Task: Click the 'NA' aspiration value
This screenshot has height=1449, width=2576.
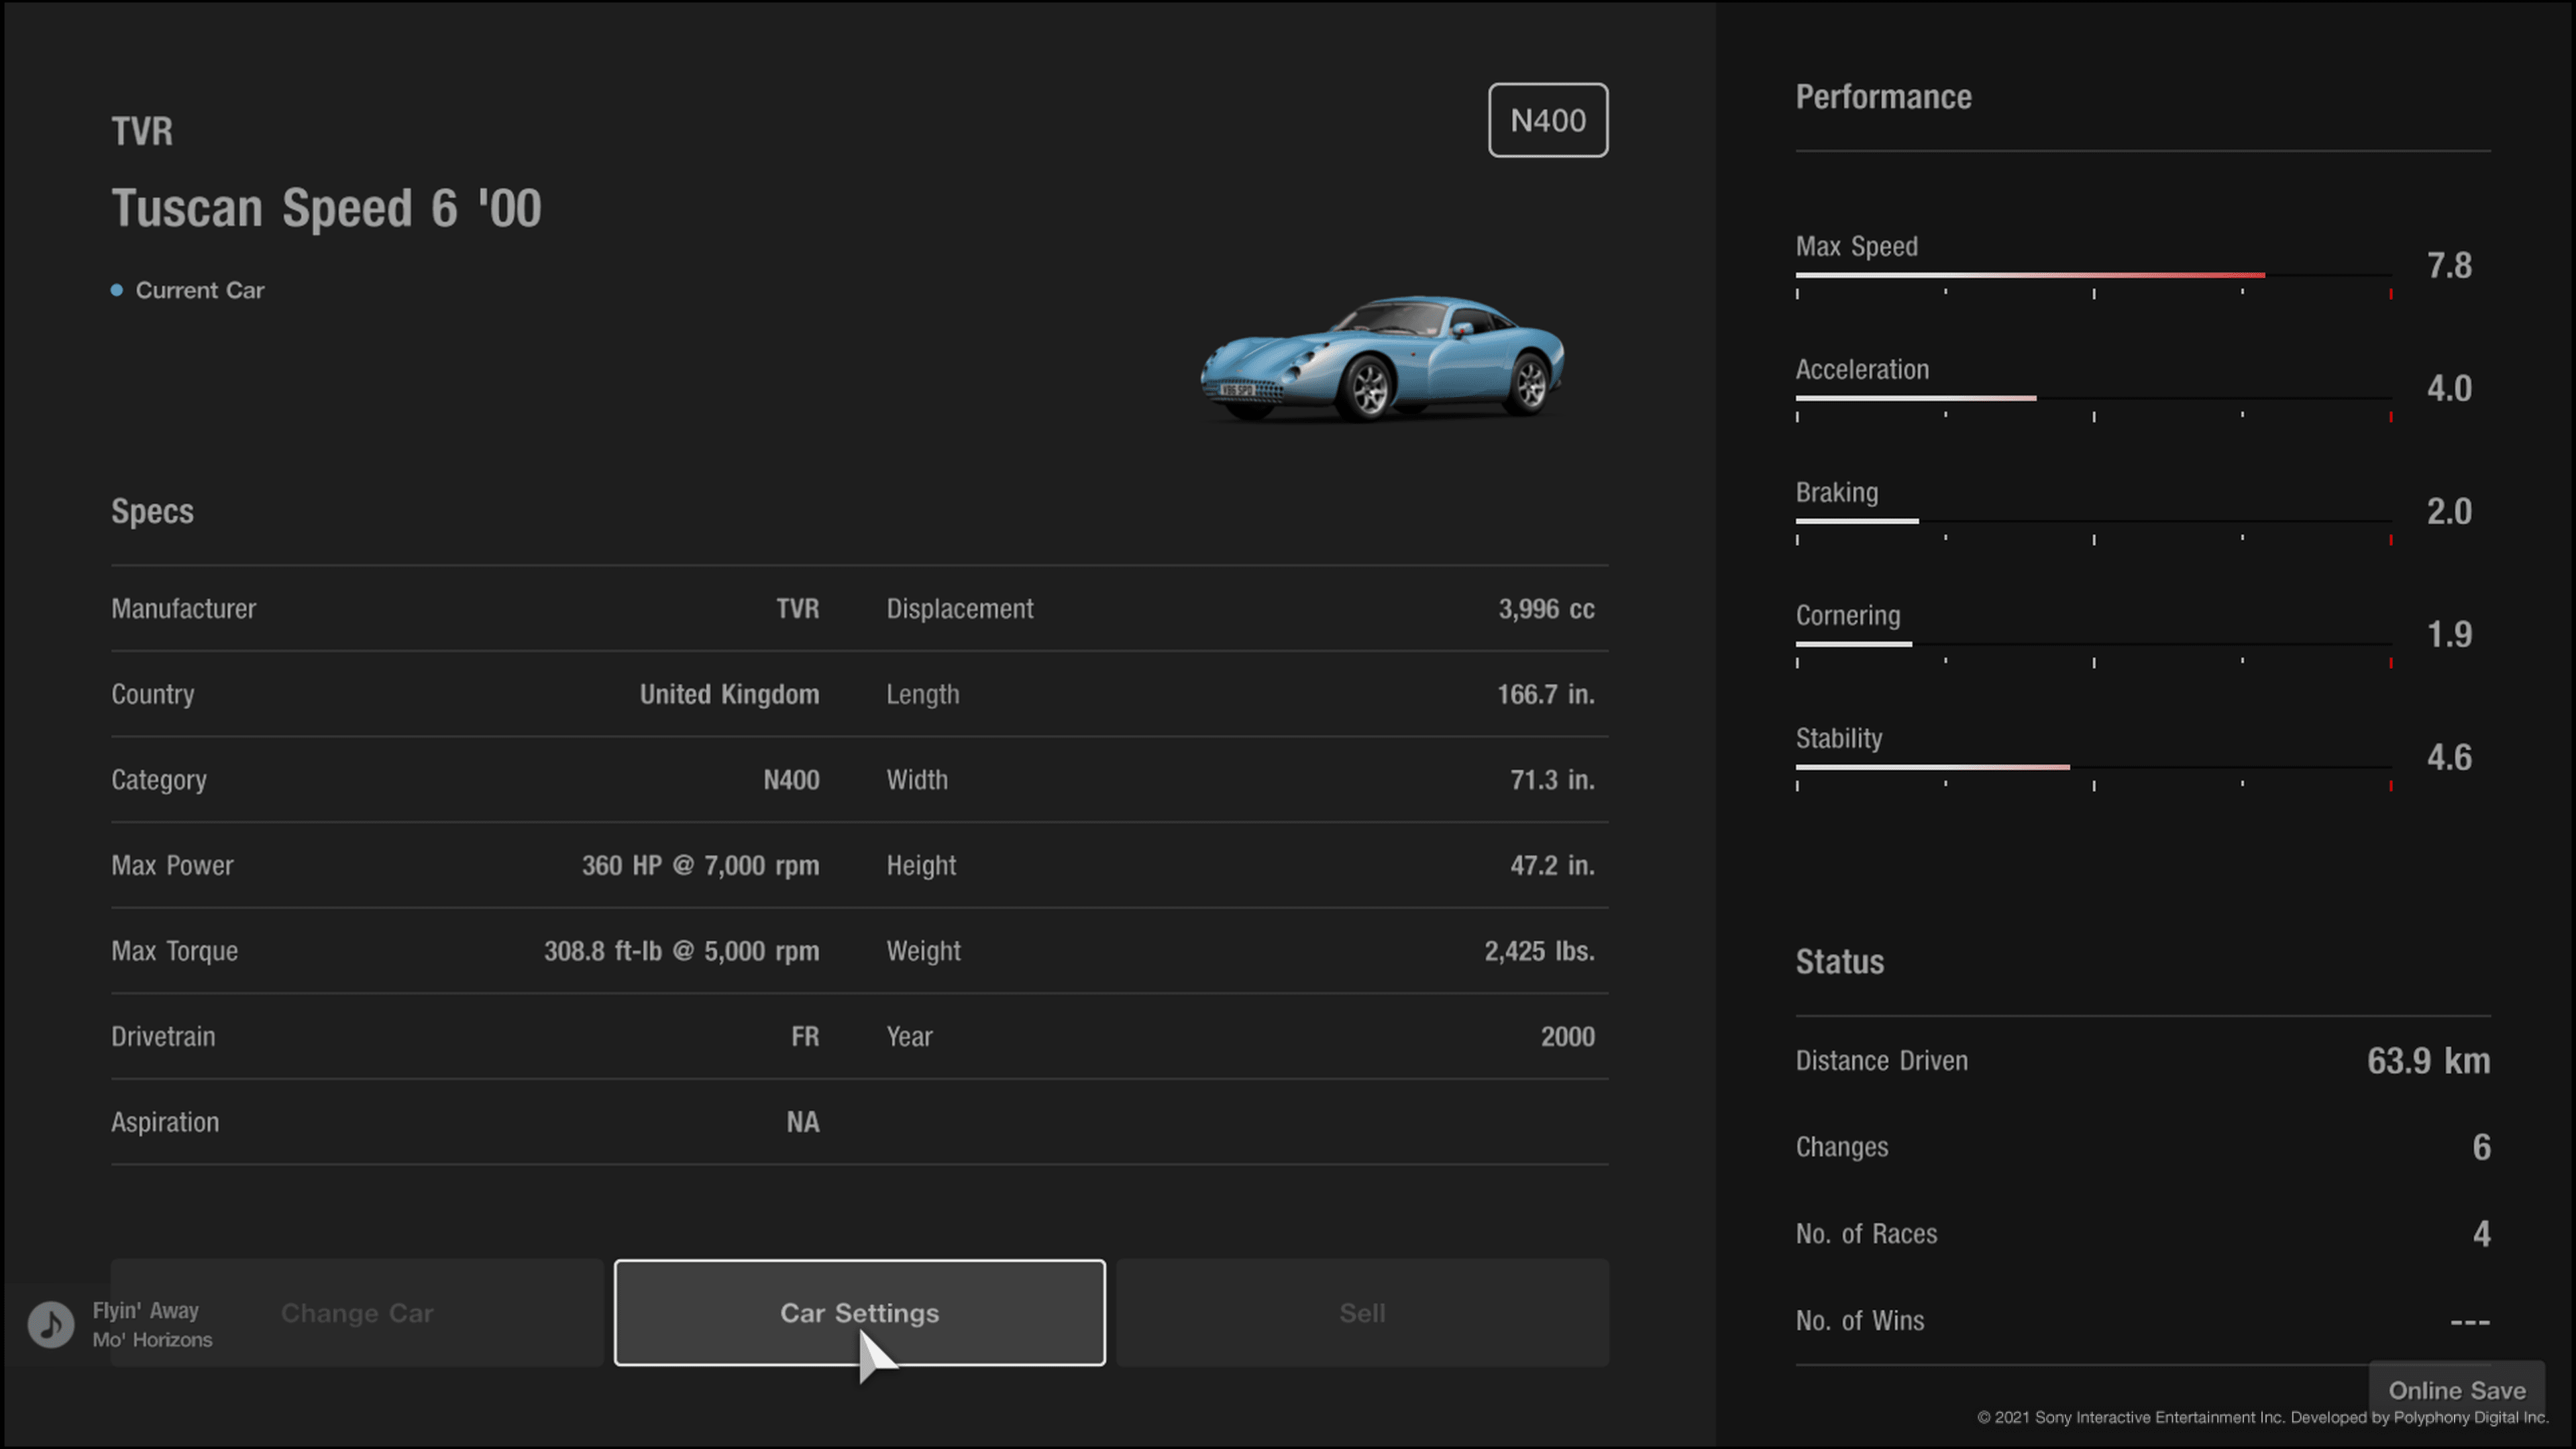Action: (803, 1122)
